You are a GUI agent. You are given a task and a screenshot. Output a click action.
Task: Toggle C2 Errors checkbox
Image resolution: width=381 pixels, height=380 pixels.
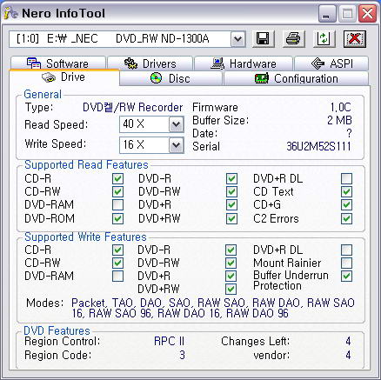coord(347,218)
